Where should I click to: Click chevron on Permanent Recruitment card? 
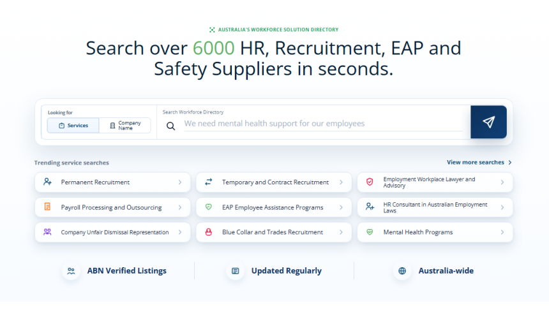[x=180, y=182]
